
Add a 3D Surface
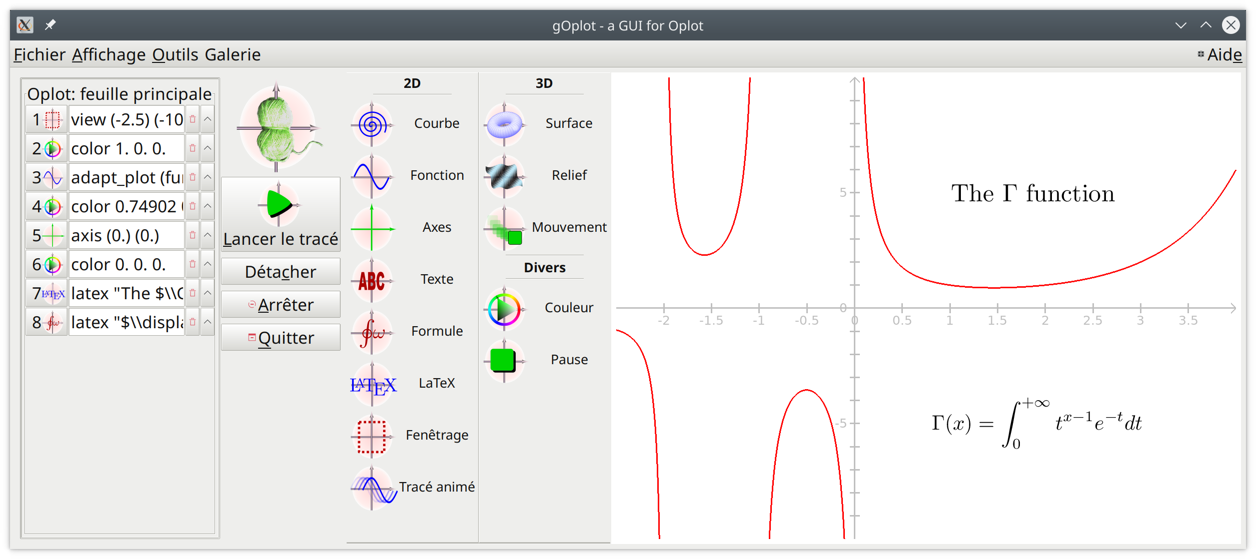(x=505, y=124)
